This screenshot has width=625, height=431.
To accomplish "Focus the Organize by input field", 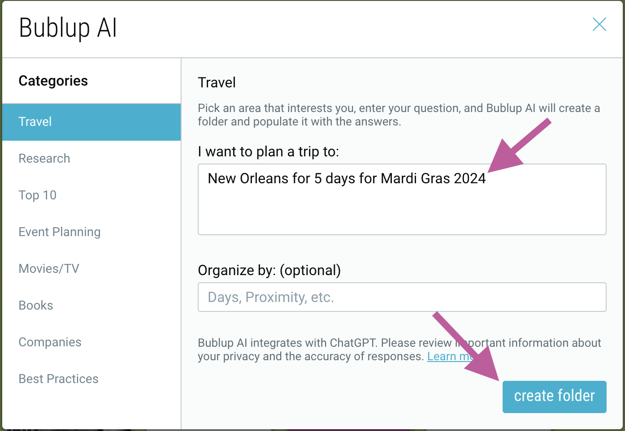I will click(x=402, y=297).
